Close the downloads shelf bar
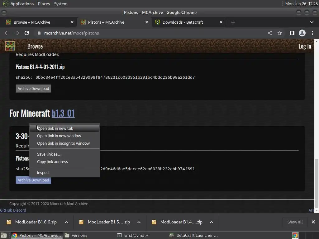Viewport: 319px width, 239px height. coord(313,222)
